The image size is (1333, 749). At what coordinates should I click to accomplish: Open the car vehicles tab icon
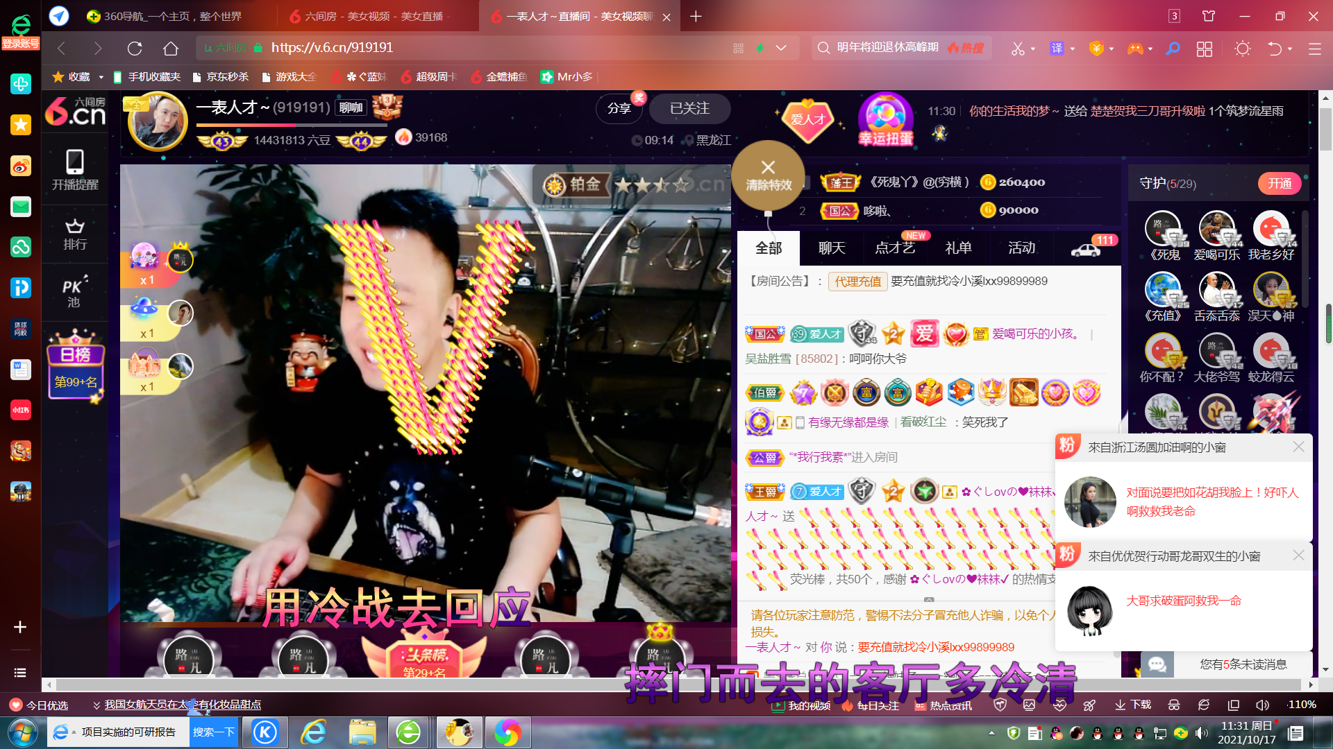(1087, 248)
